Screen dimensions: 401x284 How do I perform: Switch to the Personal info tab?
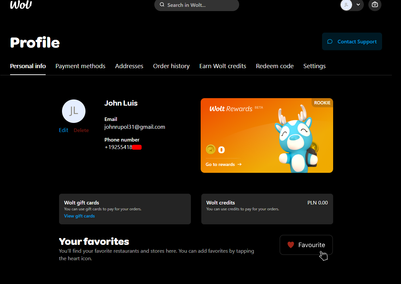click(x=28, y=66)
